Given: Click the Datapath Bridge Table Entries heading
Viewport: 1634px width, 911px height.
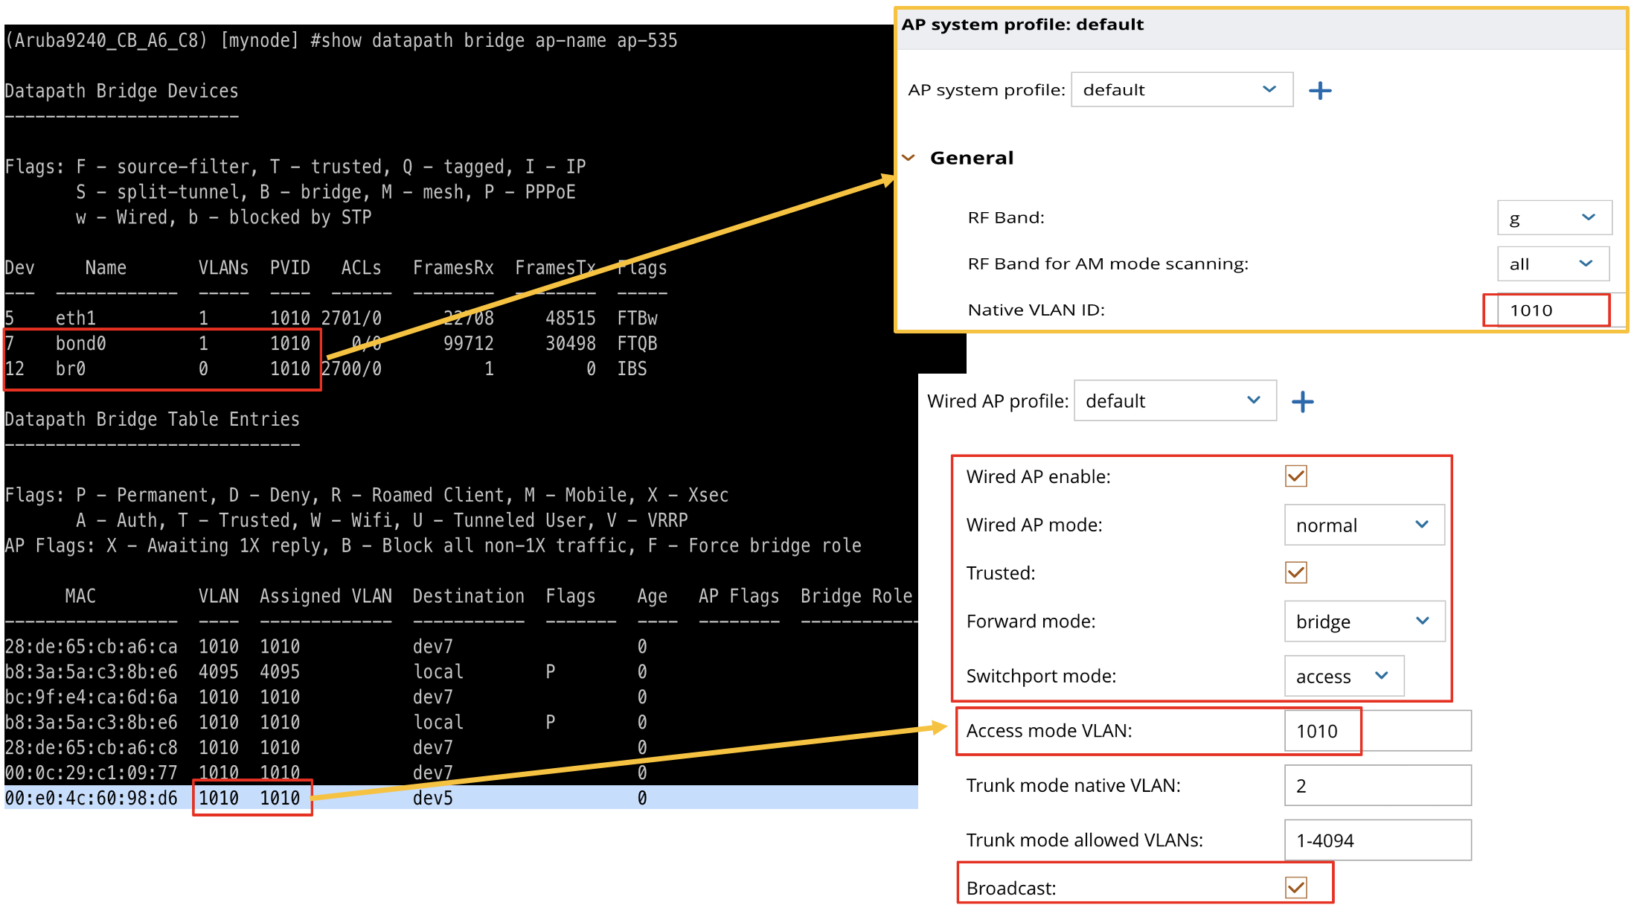Looking at the screenshot, I should [x=153, y=420].
